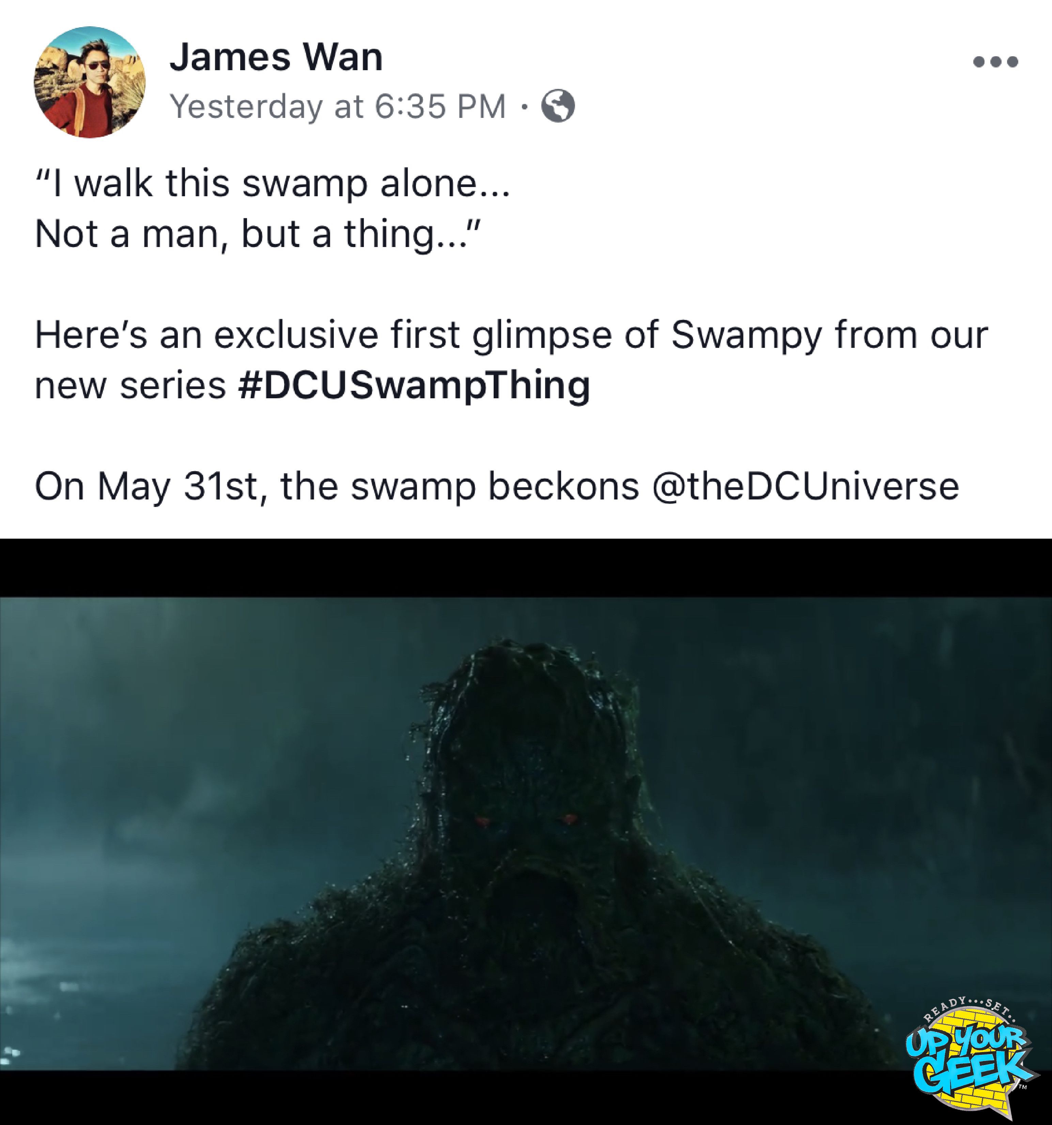Select the "I walk this swamp alone..." line
The image size is (1052, 1125).
point(272,184)
